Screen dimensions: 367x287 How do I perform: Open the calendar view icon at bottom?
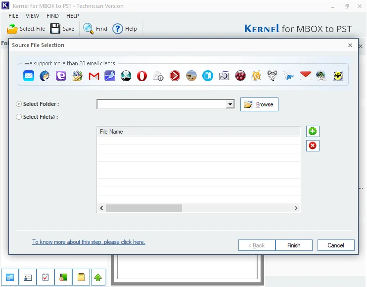click(10, 277)
